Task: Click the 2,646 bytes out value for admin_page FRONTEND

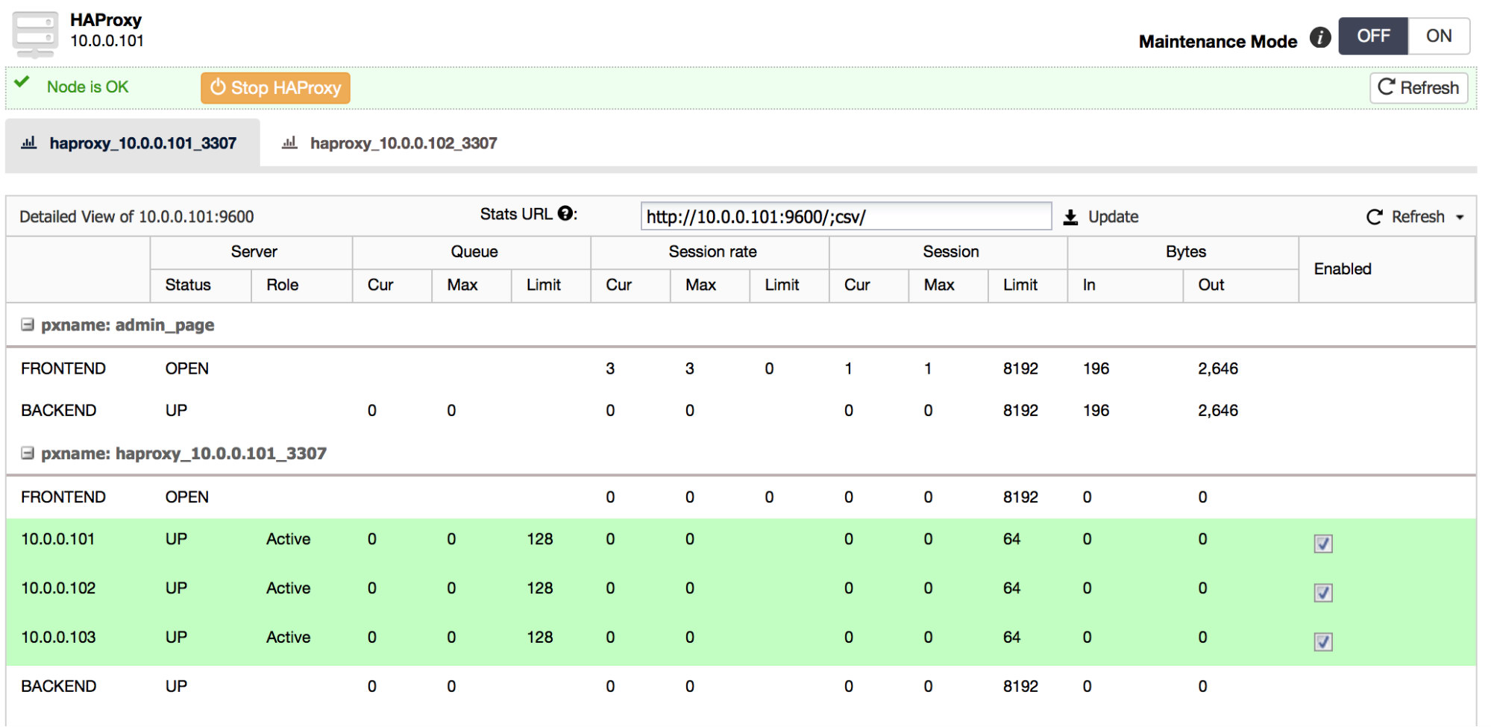Action: (1218, 368)
